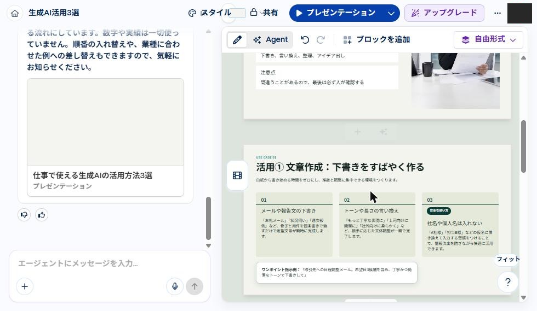Open the 自由形式 format dropdown

click(488, 40)
